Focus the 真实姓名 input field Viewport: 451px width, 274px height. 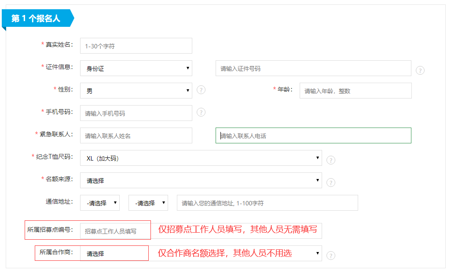click(136, 46)
